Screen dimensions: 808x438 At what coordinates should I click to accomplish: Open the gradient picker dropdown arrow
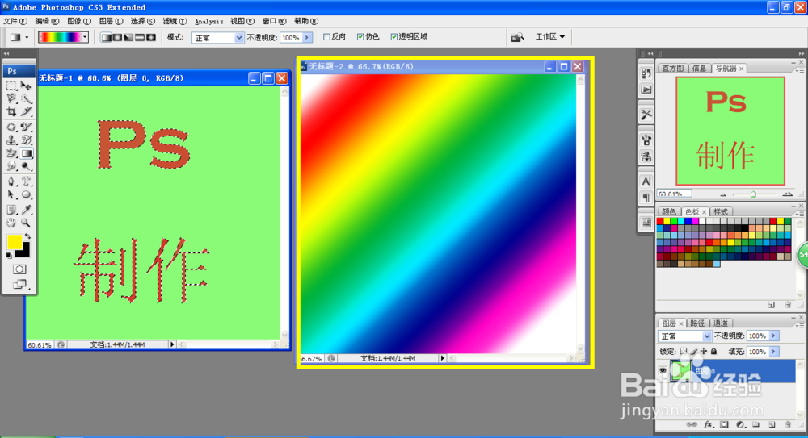pyautogui.click(x=86, y=37)
